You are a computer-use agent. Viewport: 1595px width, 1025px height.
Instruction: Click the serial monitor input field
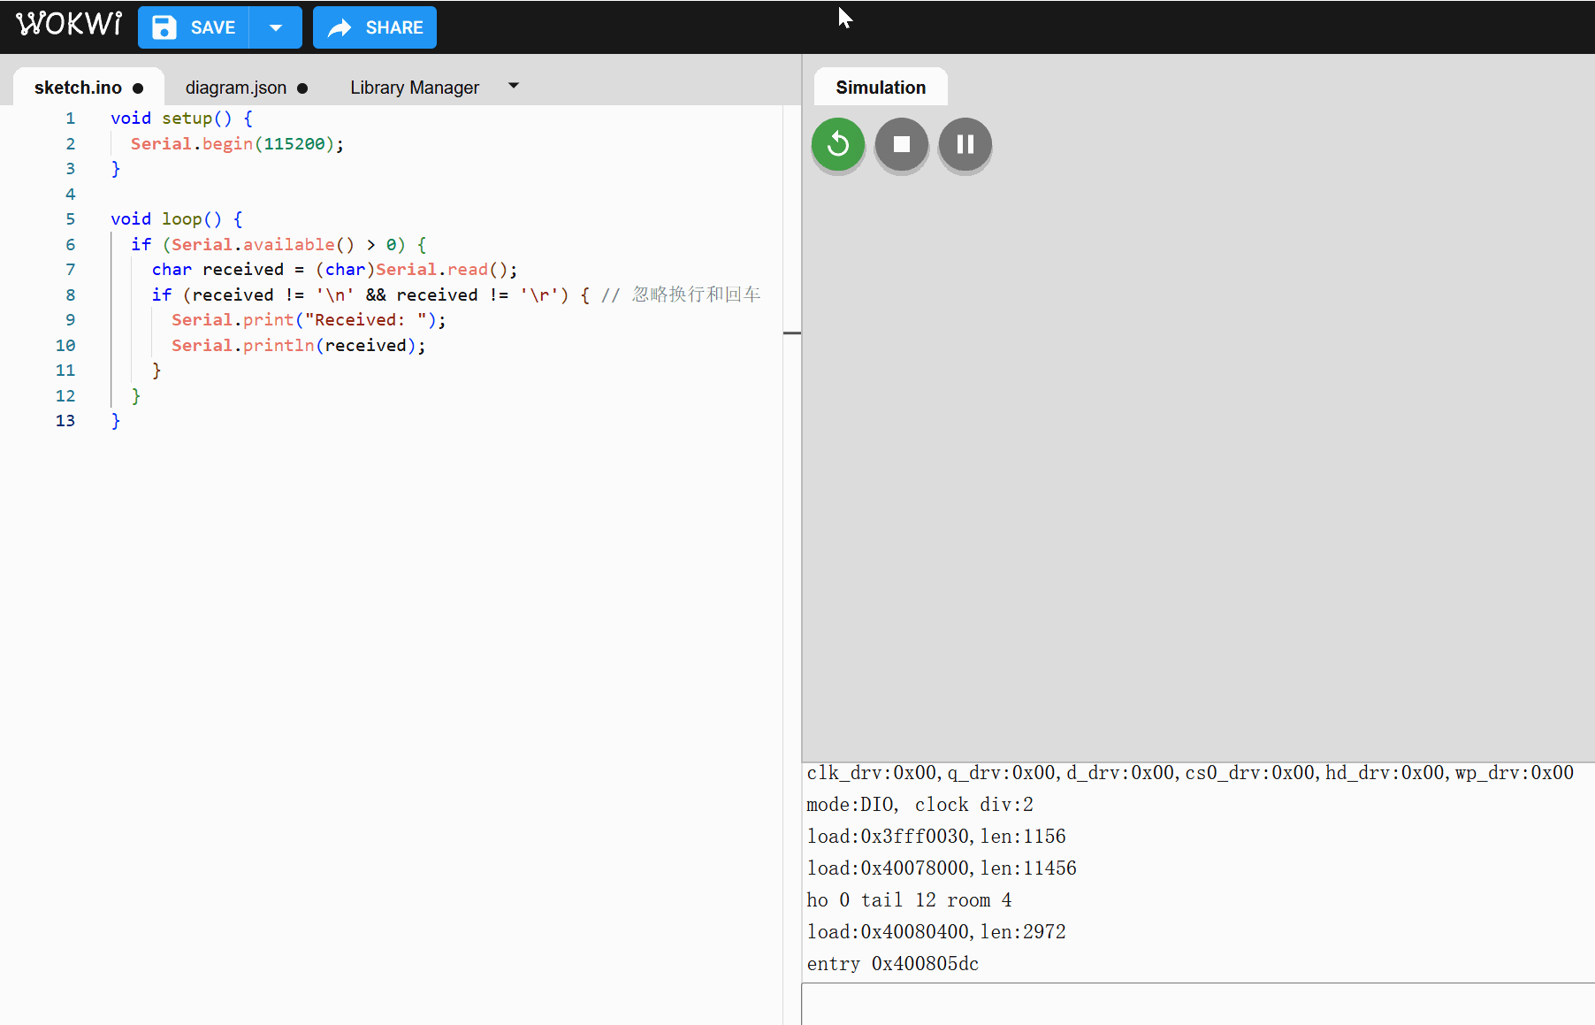coord(1198,1004)
